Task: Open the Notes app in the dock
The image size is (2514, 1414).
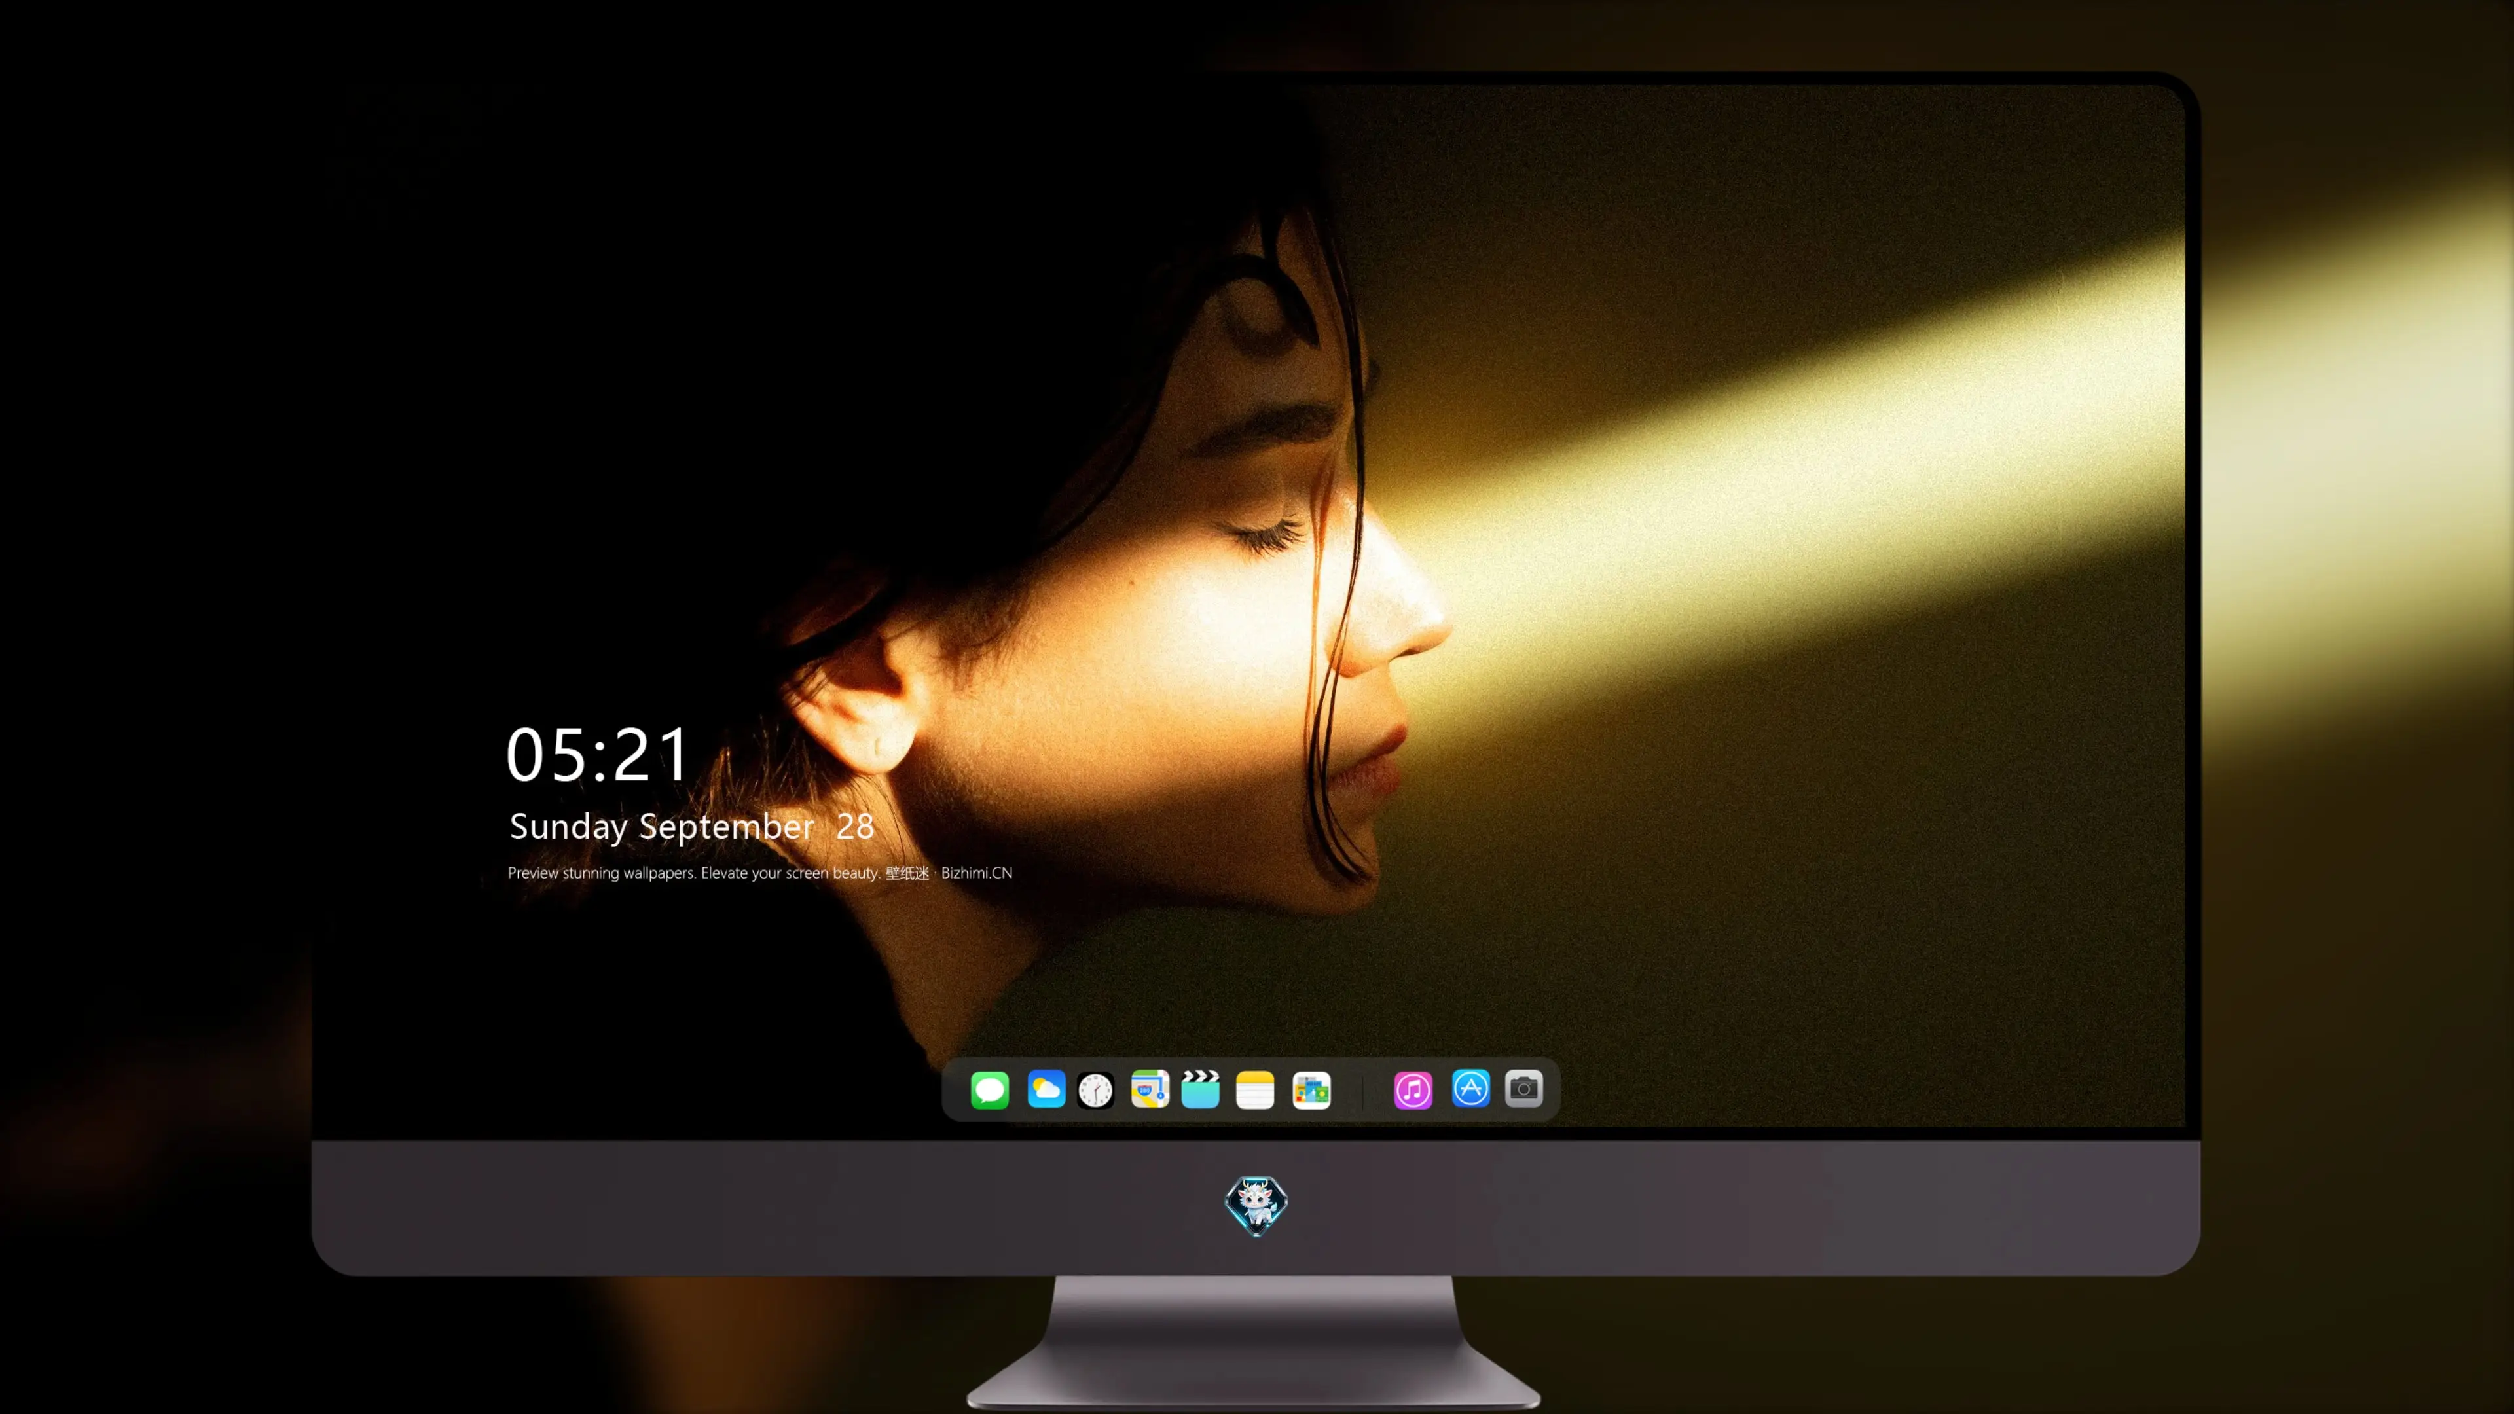Action: pos(1255,1090)
